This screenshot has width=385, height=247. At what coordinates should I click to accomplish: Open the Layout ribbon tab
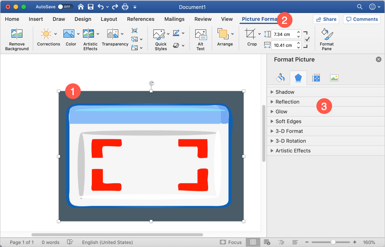pyautogui.click(x=109, y=19)
